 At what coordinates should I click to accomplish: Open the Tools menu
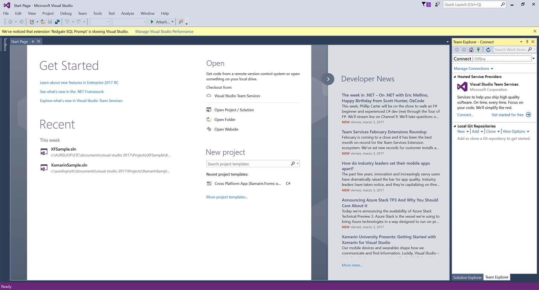97,13
